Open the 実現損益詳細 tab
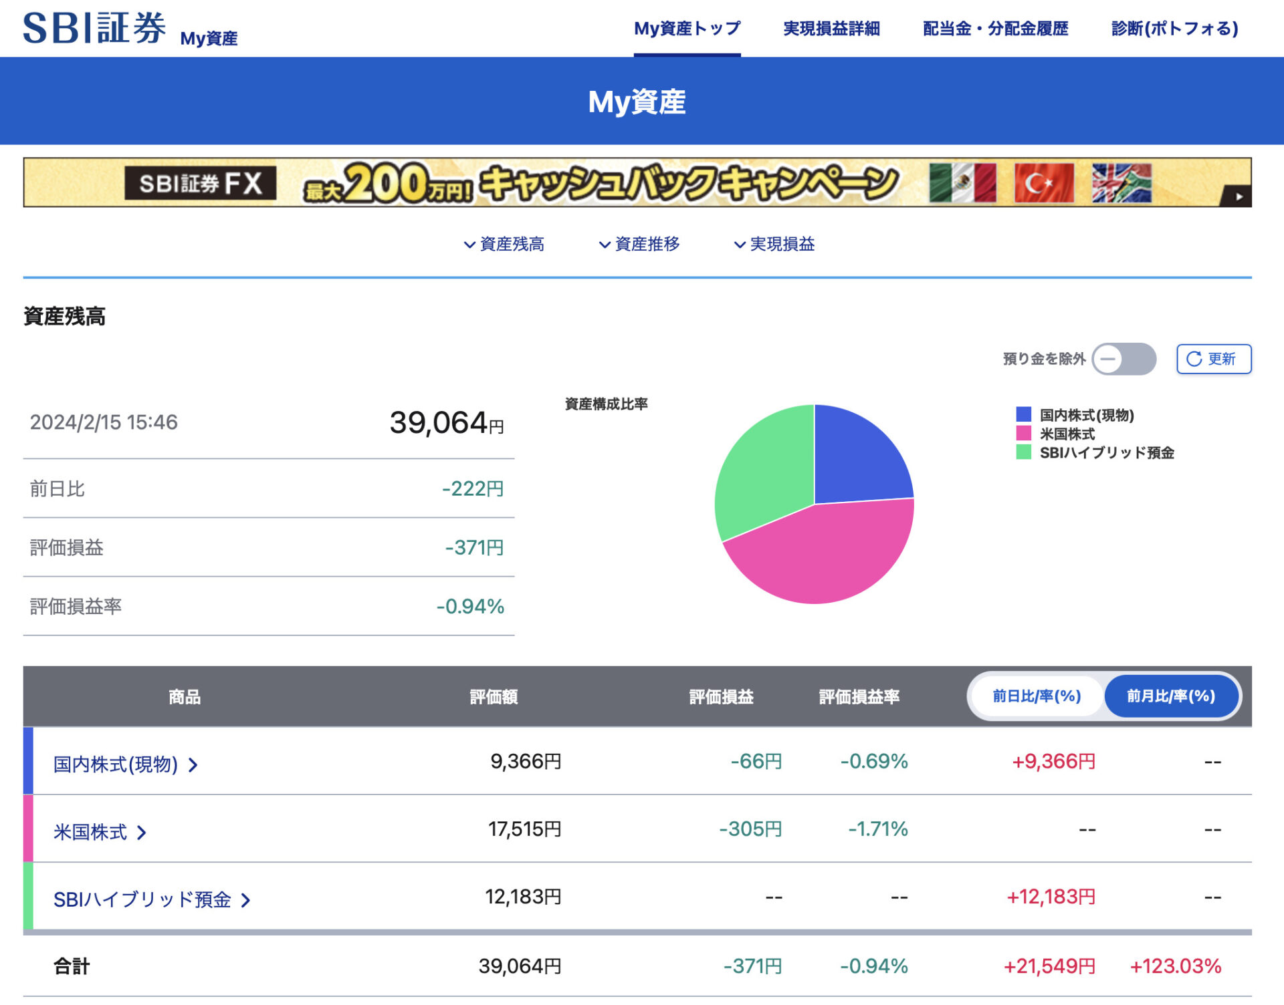This screenshot has height=1005, width=1284. (x=831, y=28)
